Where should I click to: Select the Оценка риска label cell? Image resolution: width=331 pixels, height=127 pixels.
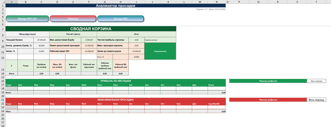click(160, 40)
